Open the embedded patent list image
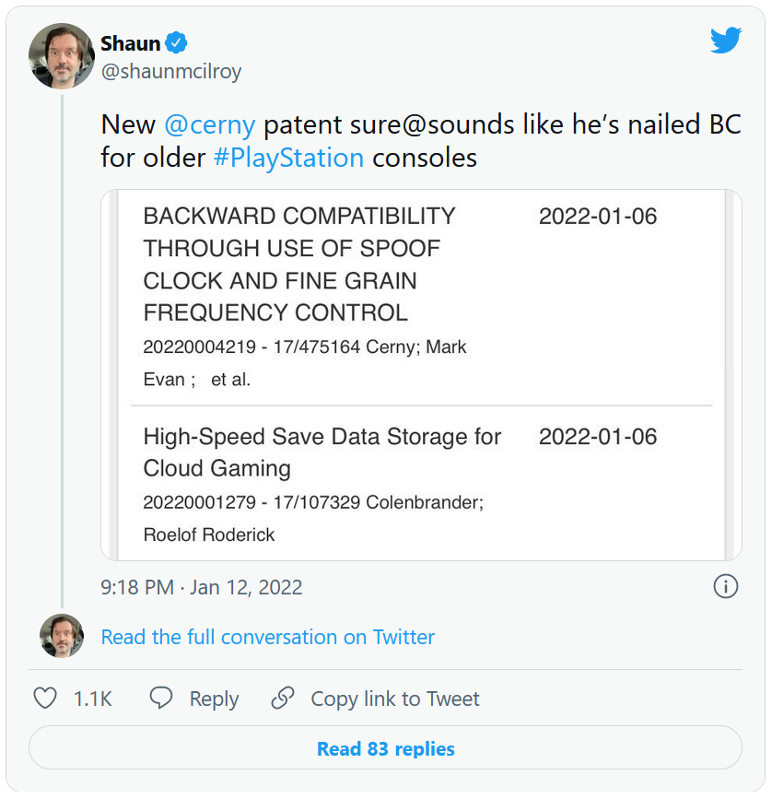 (421, 375)
